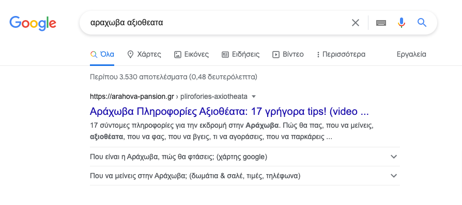
Task: Switch to the Ειδήσεις tab
Action: (x=240, y=54)
